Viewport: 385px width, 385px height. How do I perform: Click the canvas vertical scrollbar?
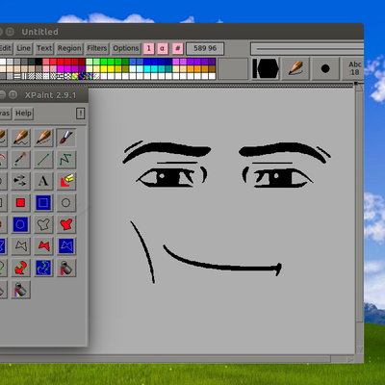click(359, 218)
